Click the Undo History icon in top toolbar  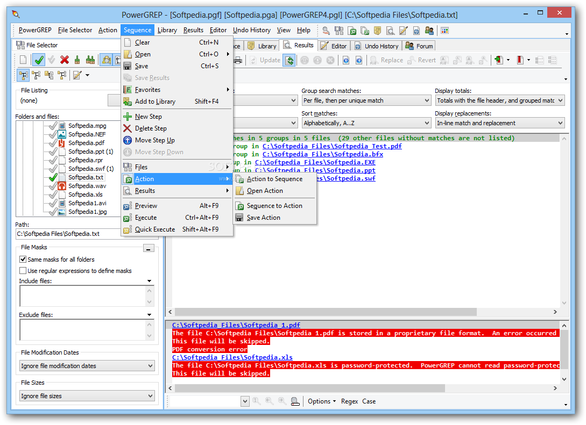(416, 31)
